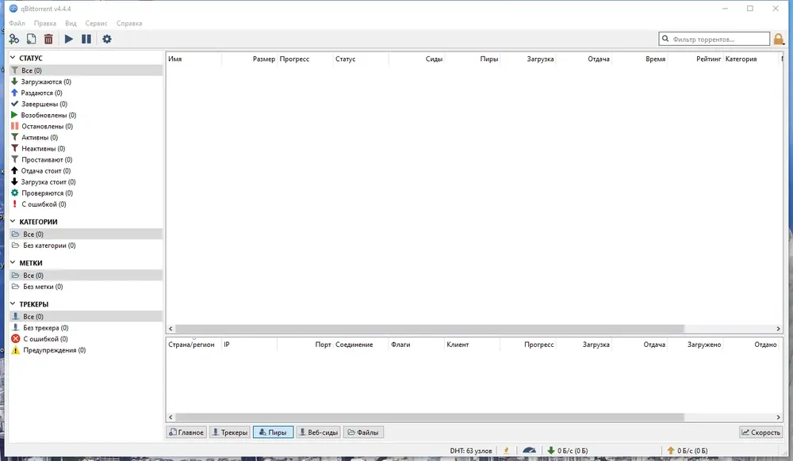This screenshot has width=793, height=461.
Task: Collapse the СТАТУС section
Action: (x=13, y=58)
